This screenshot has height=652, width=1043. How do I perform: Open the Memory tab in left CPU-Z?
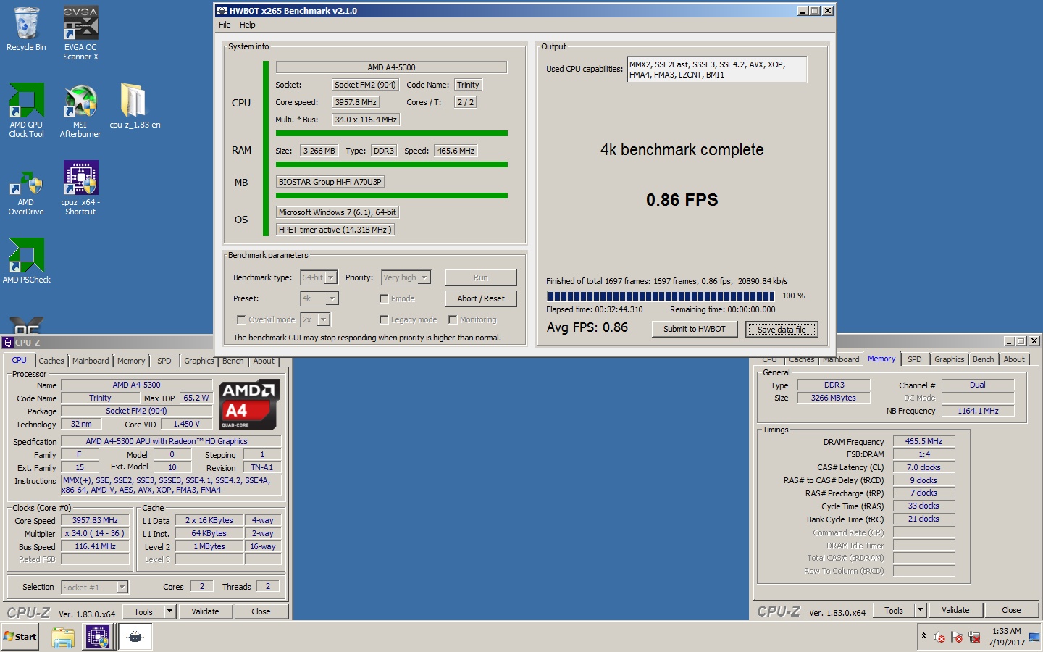tap(131, 361)
